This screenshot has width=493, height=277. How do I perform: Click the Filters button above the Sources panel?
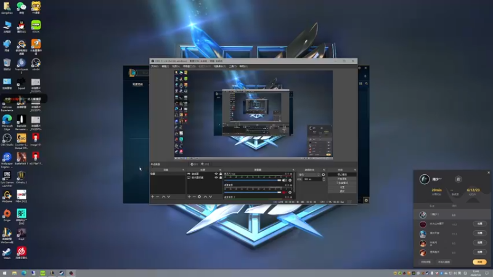click(205, 164)
